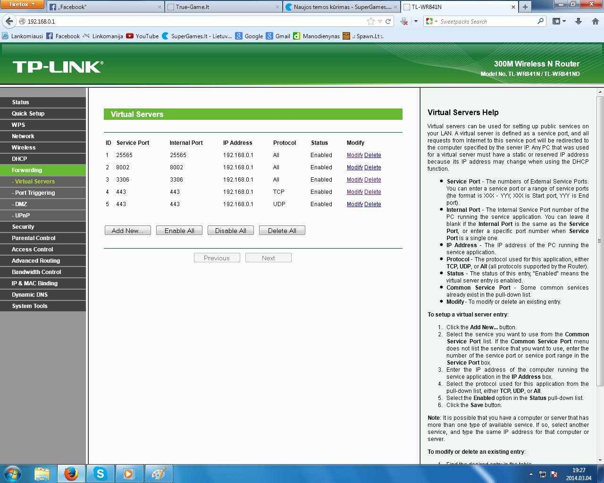Open the Security menu item
Image resolution: width=604 pixels, height=483 pixels.
43,226
